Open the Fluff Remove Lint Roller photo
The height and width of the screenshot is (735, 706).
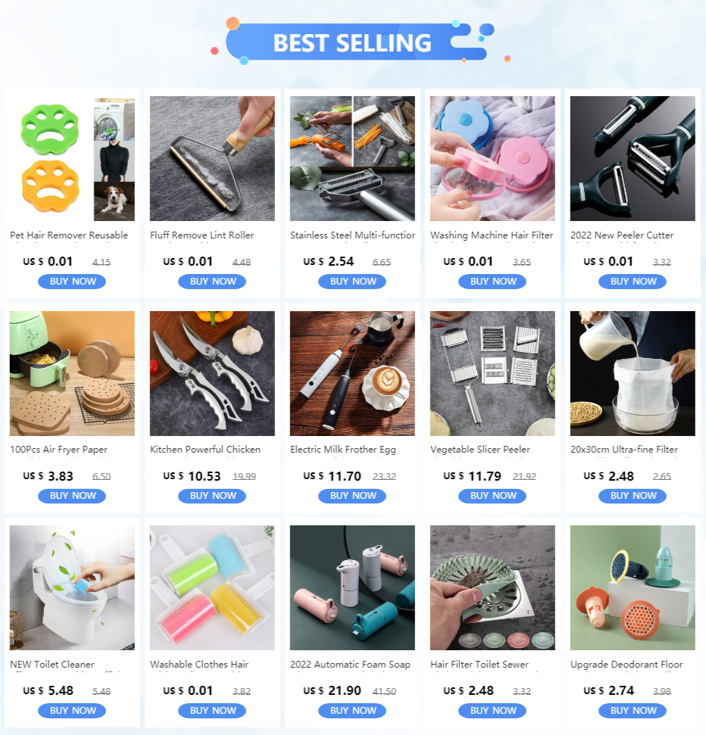click(212, 158)
